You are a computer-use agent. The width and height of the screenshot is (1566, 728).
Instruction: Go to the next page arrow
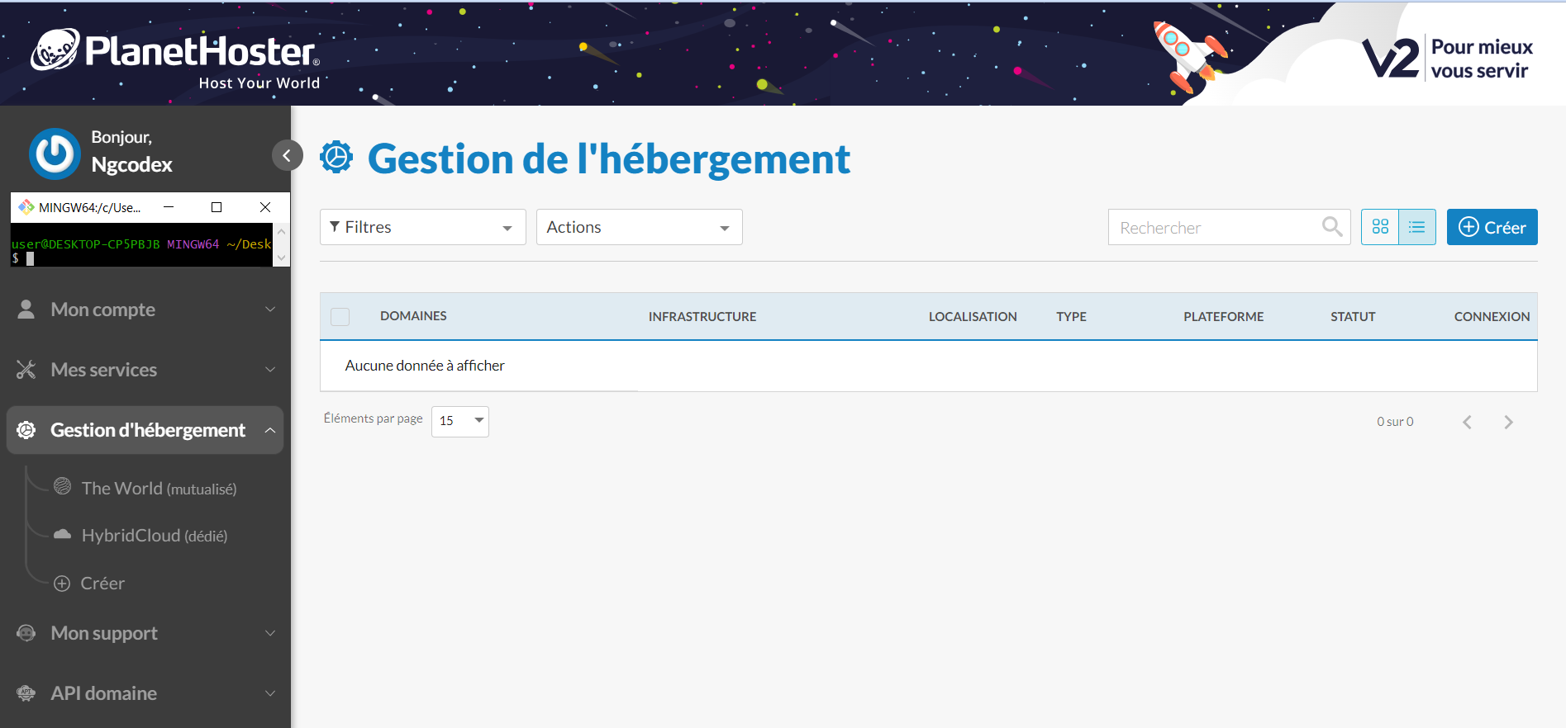coord(1508,422)
